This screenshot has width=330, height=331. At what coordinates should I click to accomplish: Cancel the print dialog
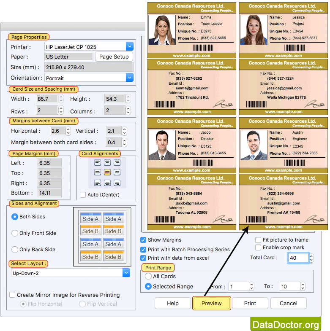[289, 303]
